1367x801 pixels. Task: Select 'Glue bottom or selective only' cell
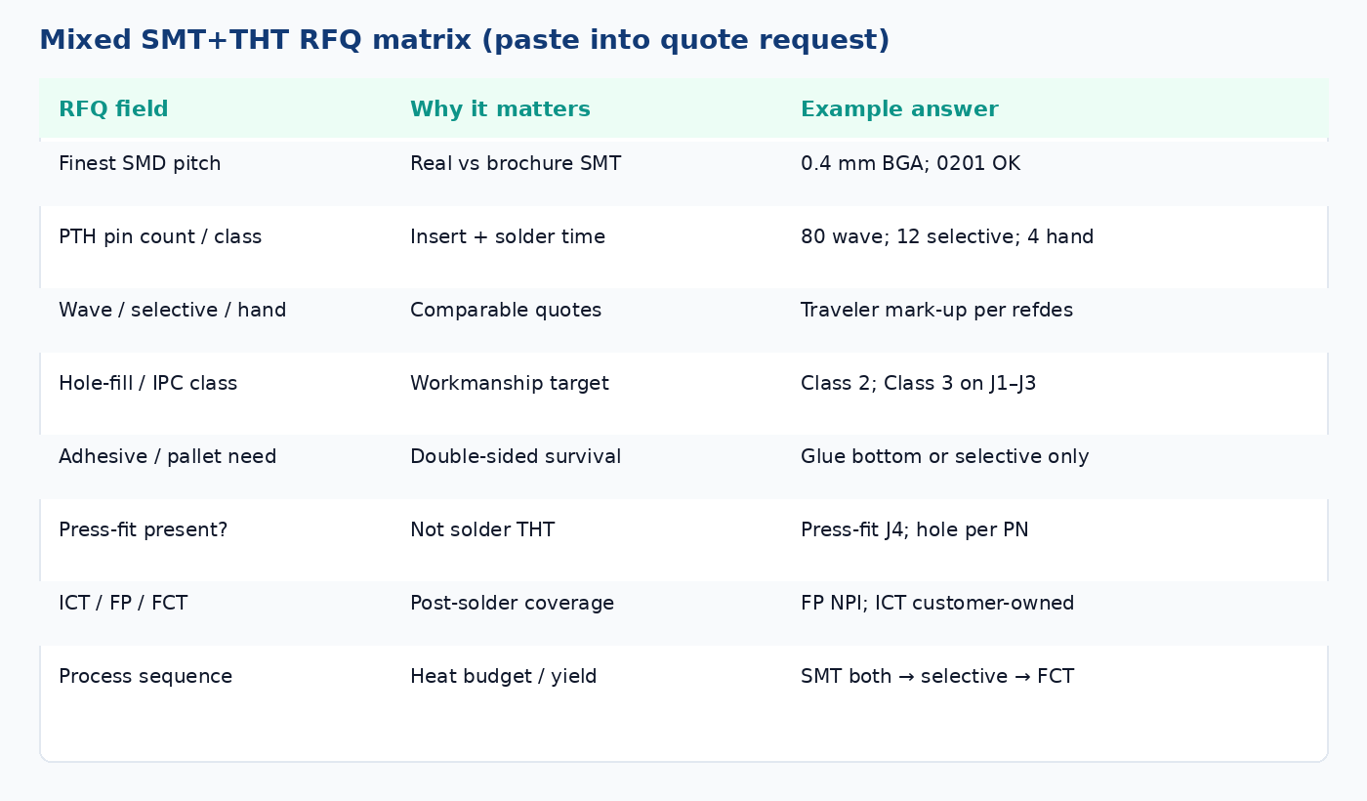945,457
